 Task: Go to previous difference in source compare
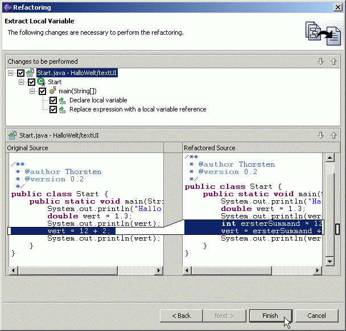333,135
